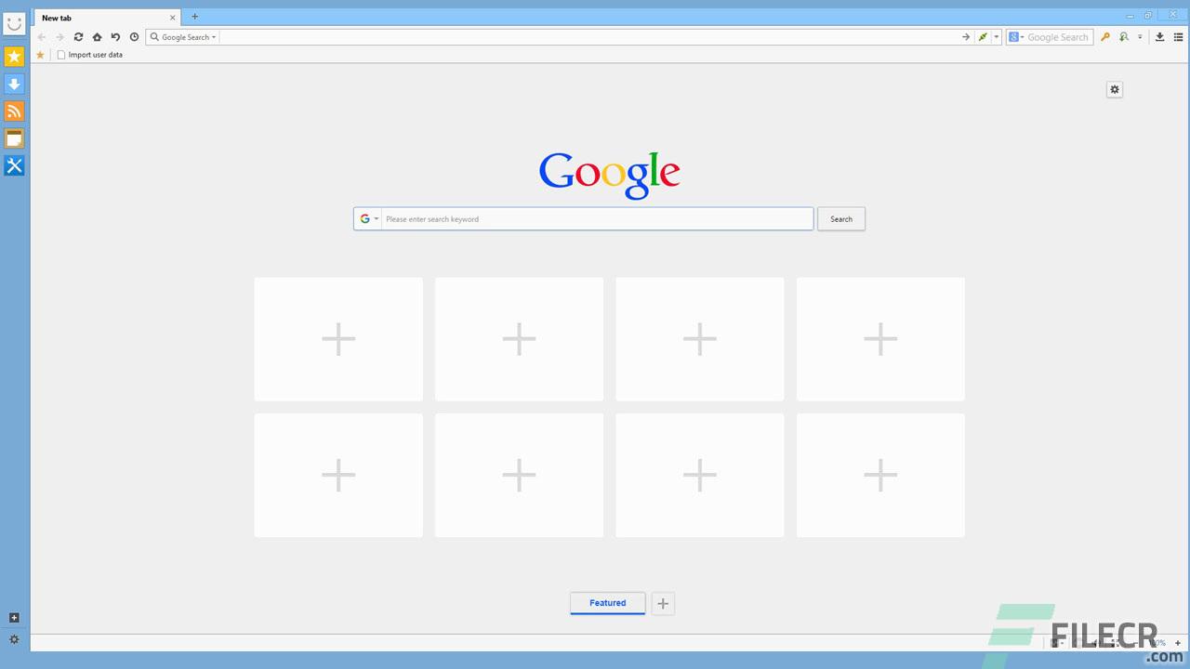Click the Google logo
This screenshot has height=669, width=1190.
[610, 175]
